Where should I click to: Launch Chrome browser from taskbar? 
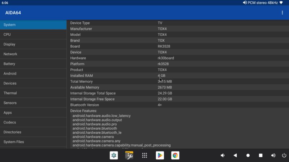click(175, 156)
